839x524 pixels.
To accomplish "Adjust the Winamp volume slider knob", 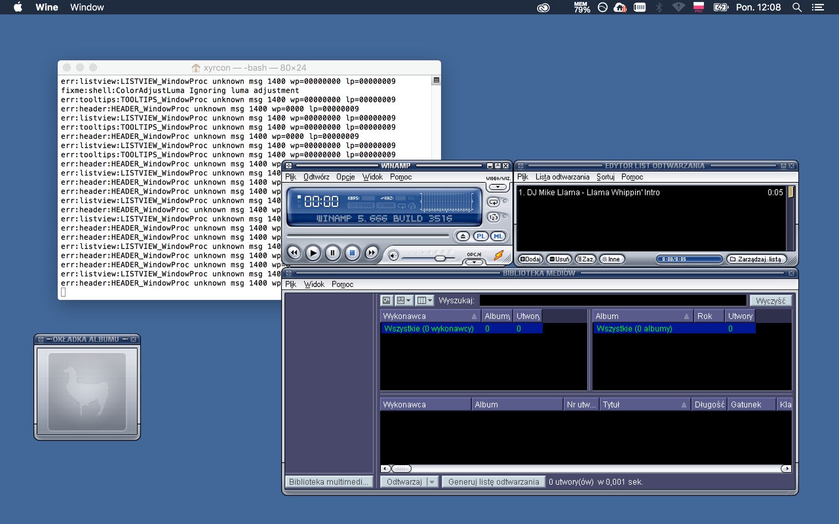I will 440,258.
